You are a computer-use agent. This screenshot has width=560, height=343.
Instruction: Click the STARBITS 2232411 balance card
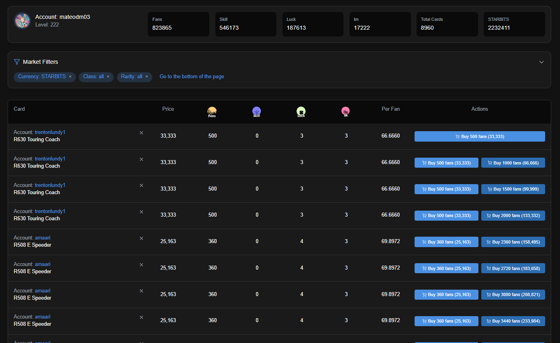click(x=514, y=24)
